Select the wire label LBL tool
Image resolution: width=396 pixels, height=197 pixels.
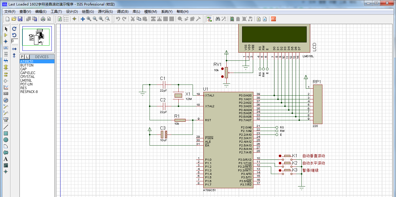click(6, 48)
